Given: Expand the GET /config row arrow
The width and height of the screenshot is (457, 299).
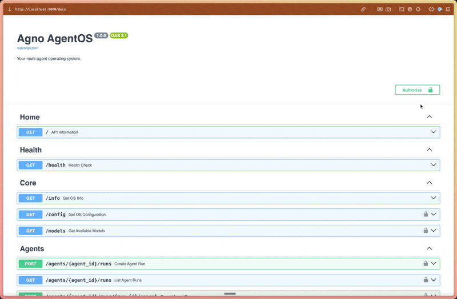Looking at the screenshot, I should click(x=434, y=215).
